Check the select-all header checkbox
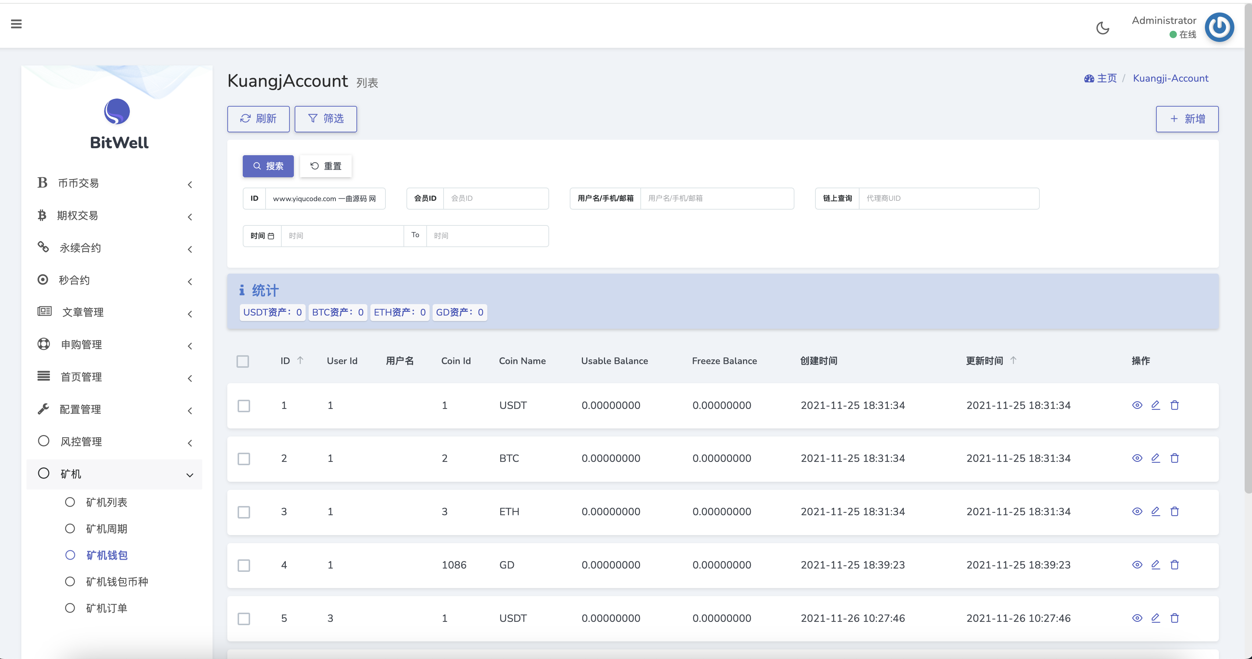 [242, 361]
